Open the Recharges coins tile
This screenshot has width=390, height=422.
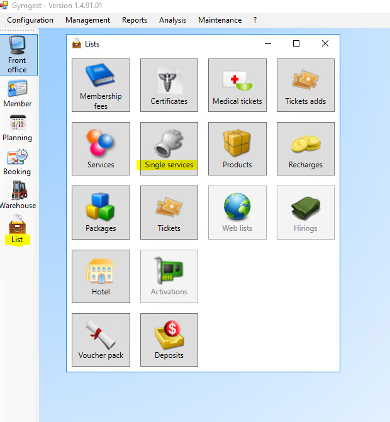tap(306, 149)
